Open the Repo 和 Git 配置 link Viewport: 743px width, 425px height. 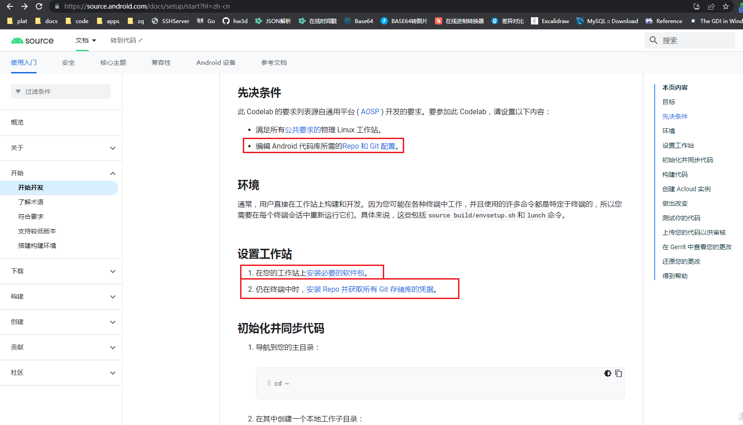point(369,146)
